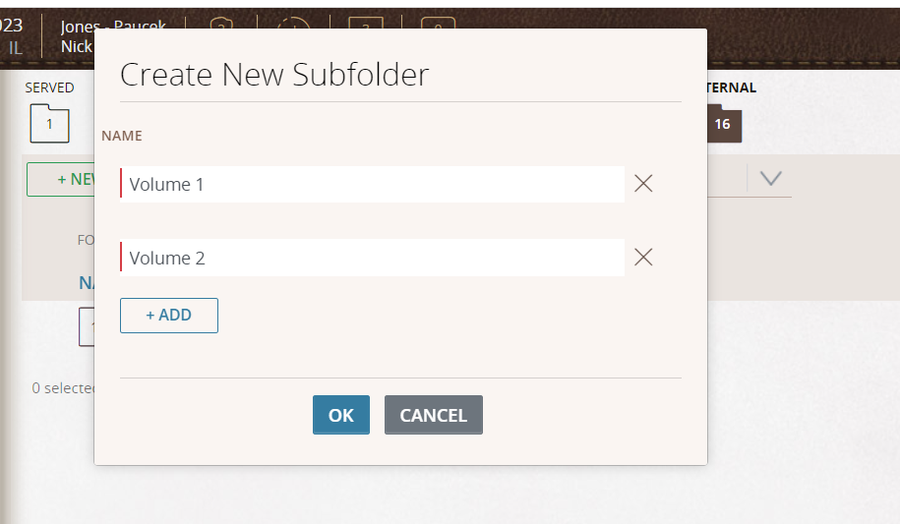Image resolution: width=900 pixels, height=524 pixels.
Task: Remove the Volume 2 subfolder row
Action: pyautogui.click(x=643, y=258)
